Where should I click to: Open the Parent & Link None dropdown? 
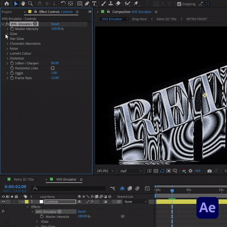135,202
